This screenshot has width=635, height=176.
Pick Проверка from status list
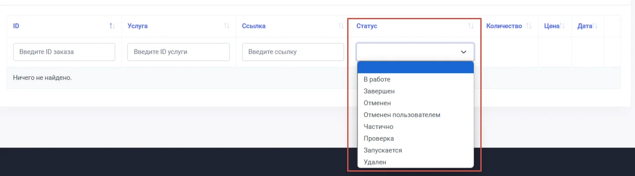(415, 138)
